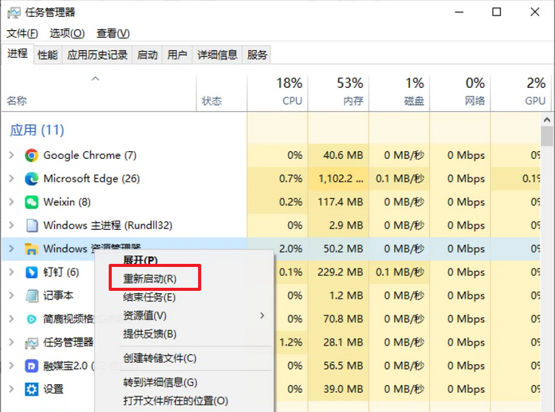Sort by the CPU column header
The height and width of the screenshot is (412, 555).
(277, 93)
